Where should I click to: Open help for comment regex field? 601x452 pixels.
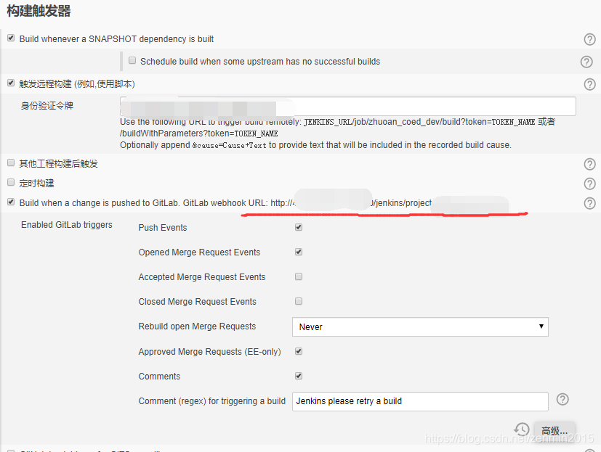tap(562, 399)
